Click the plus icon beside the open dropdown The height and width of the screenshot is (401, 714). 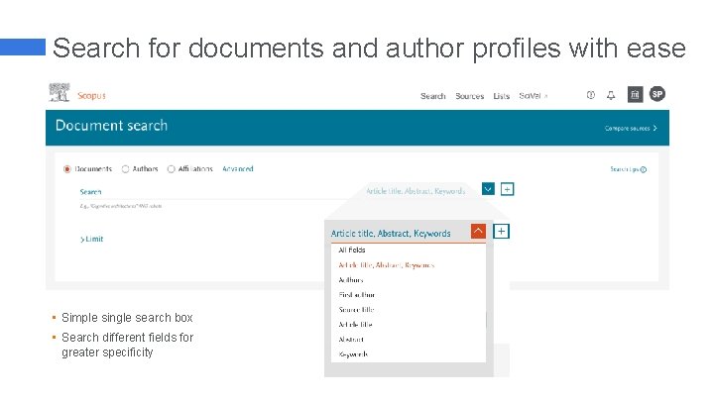(x=502, y=232)
